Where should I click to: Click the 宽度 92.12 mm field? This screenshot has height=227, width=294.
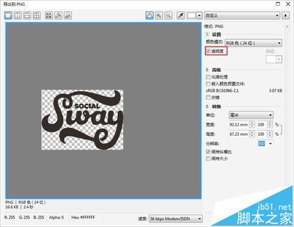tap(239, 124)
